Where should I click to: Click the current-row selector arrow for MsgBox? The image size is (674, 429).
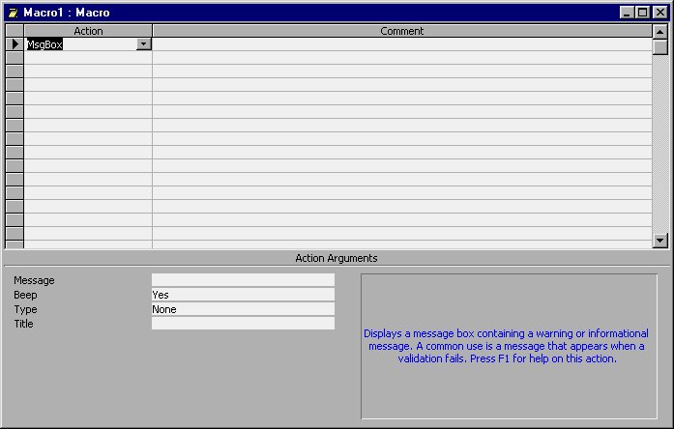(x=15, y=44)
